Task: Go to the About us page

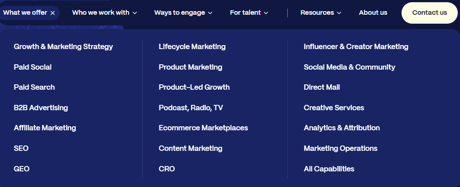Action: [373, 13]
